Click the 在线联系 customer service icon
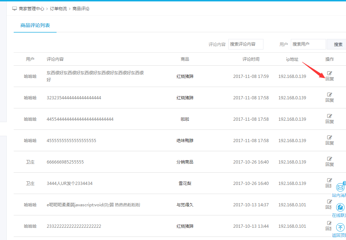346x240 pixels. click(340, 207)
